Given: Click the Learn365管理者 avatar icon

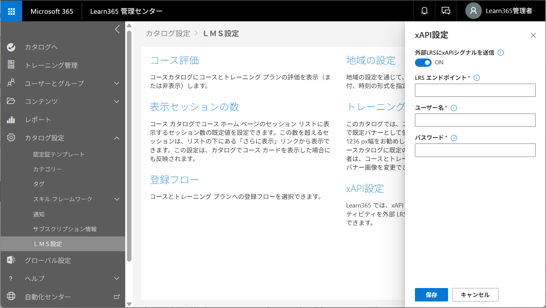Looking at the screenshot, I should (473, 11).
